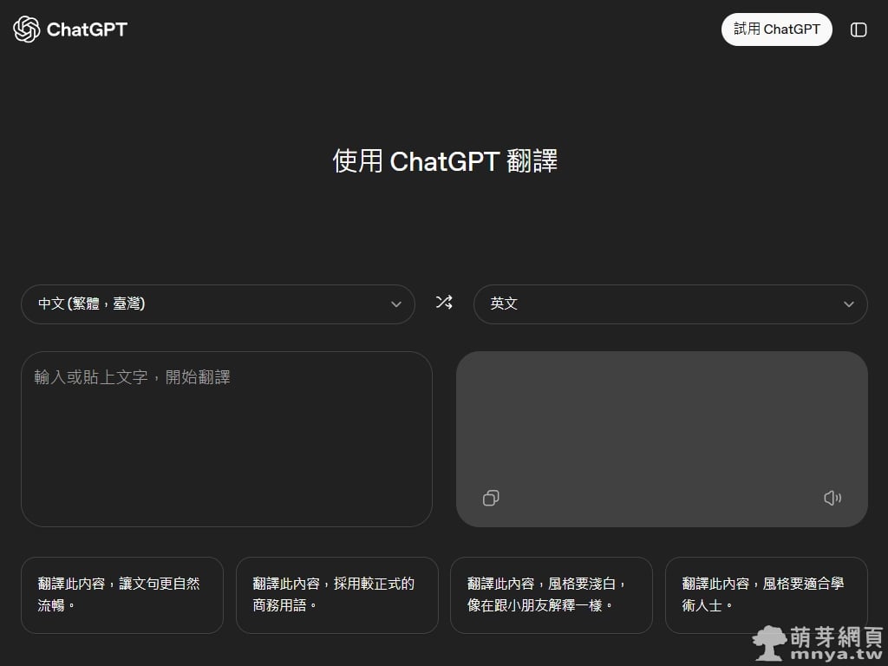Choose the 採用較正式的商務用語 suggestion
Image resolution: width=888 pixels, height=666 pixels.
pyautogui.click(x=336, y=595)
